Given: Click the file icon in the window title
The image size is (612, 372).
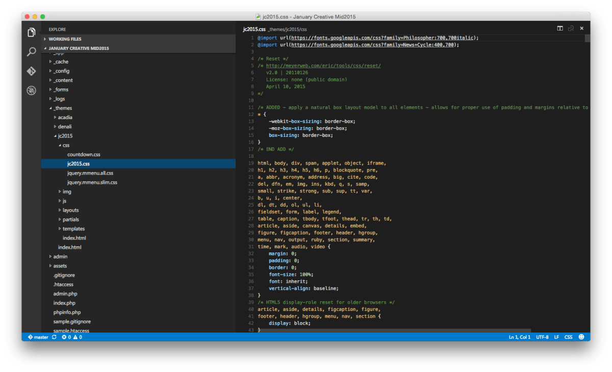Looking at the screenshot, I should [x=258, y=17].
